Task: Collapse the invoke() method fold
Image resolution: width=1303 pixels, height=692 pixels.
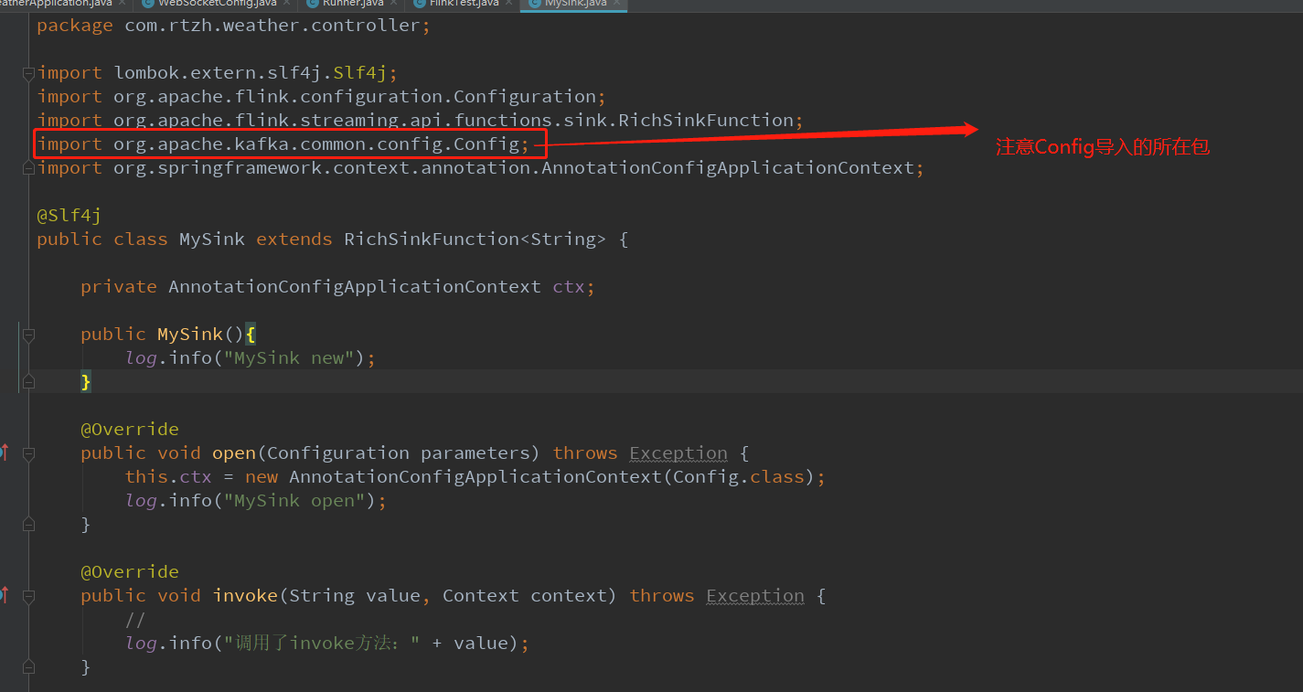Action: point(29,596)
